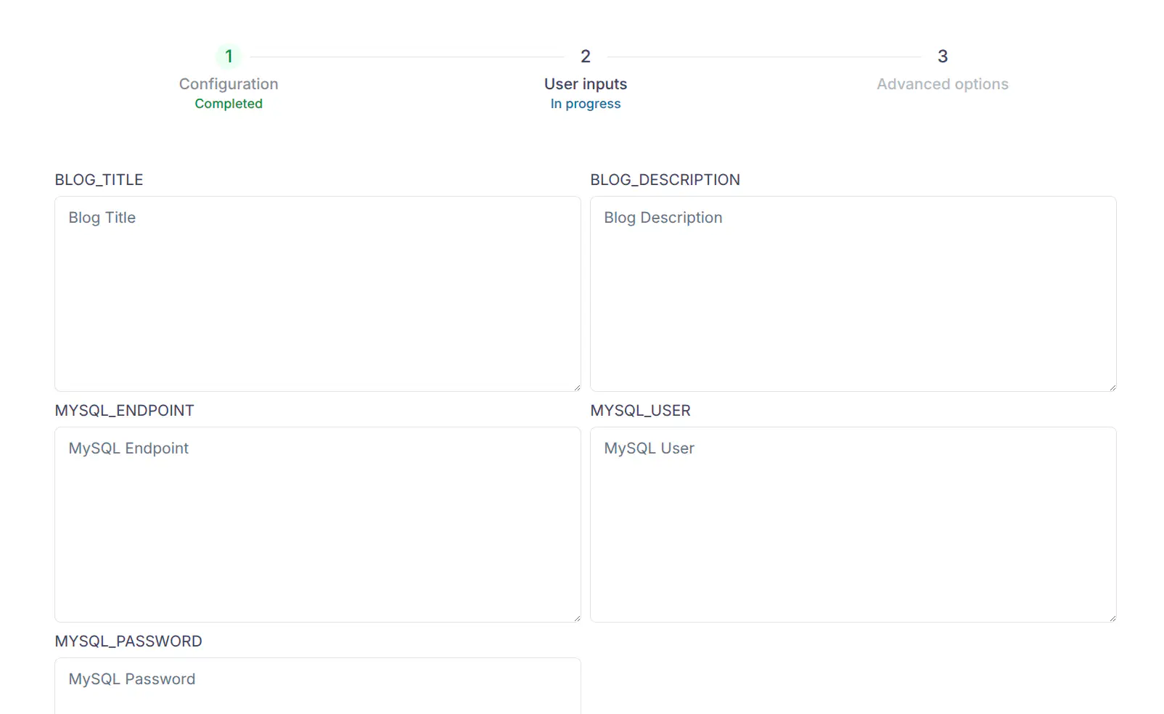Image resolution: width=1164 pixels, height=714 pixels.
Task: Click the In progress status text
Action: [586, 104]
